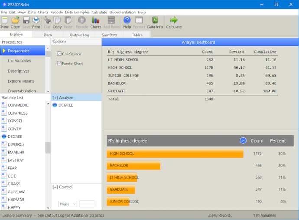Click the Variable List scroll-down arrow

tap(48, 208)
